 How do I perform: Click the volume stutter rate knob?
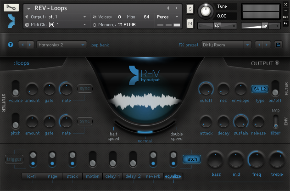(x=66, y=89)
